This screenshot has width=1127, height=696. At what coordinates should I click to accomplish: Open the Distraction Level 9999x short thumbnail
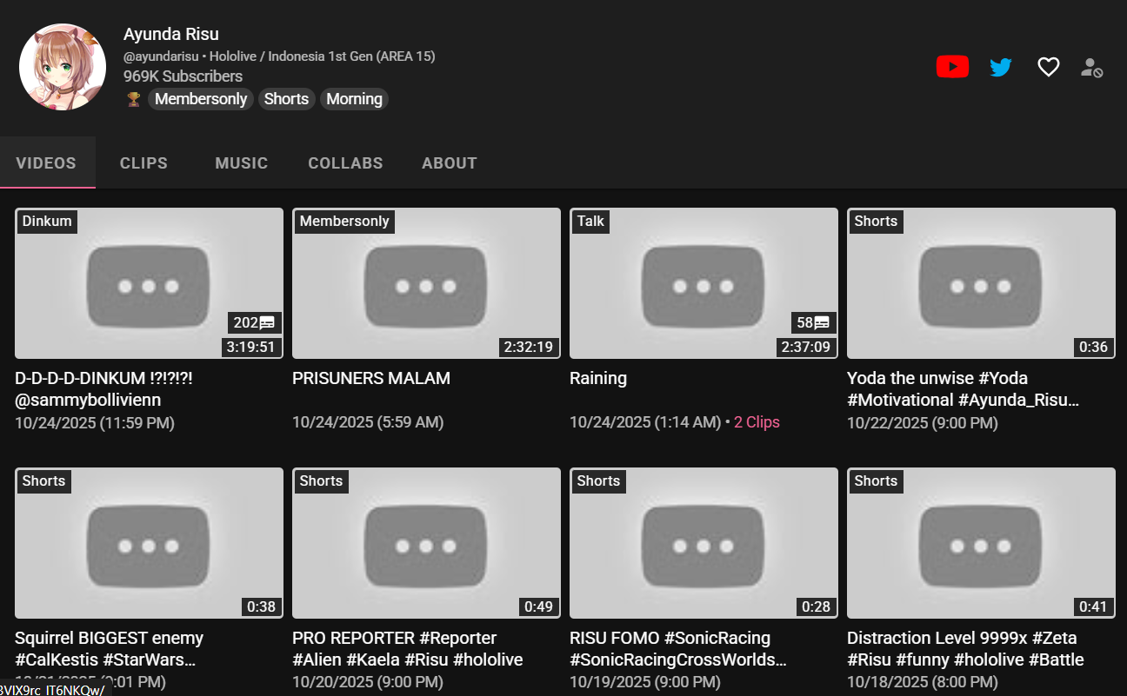981,543
